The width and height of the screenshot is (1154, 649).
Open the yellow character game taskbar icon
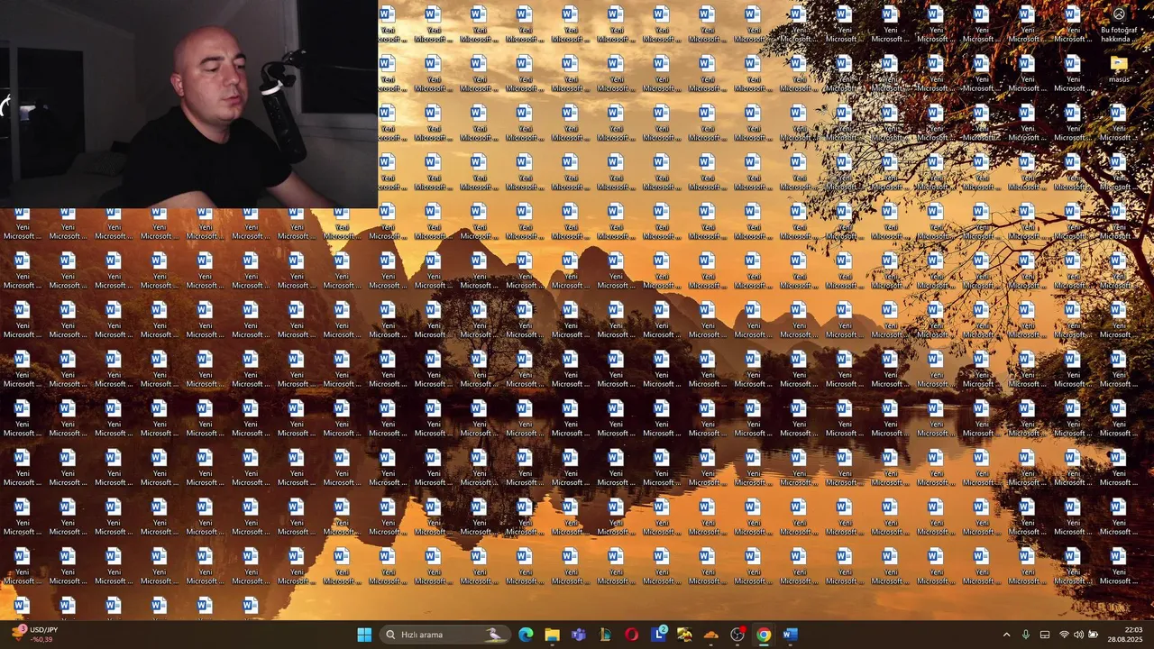pyautogui.click(x=684, y=635)
